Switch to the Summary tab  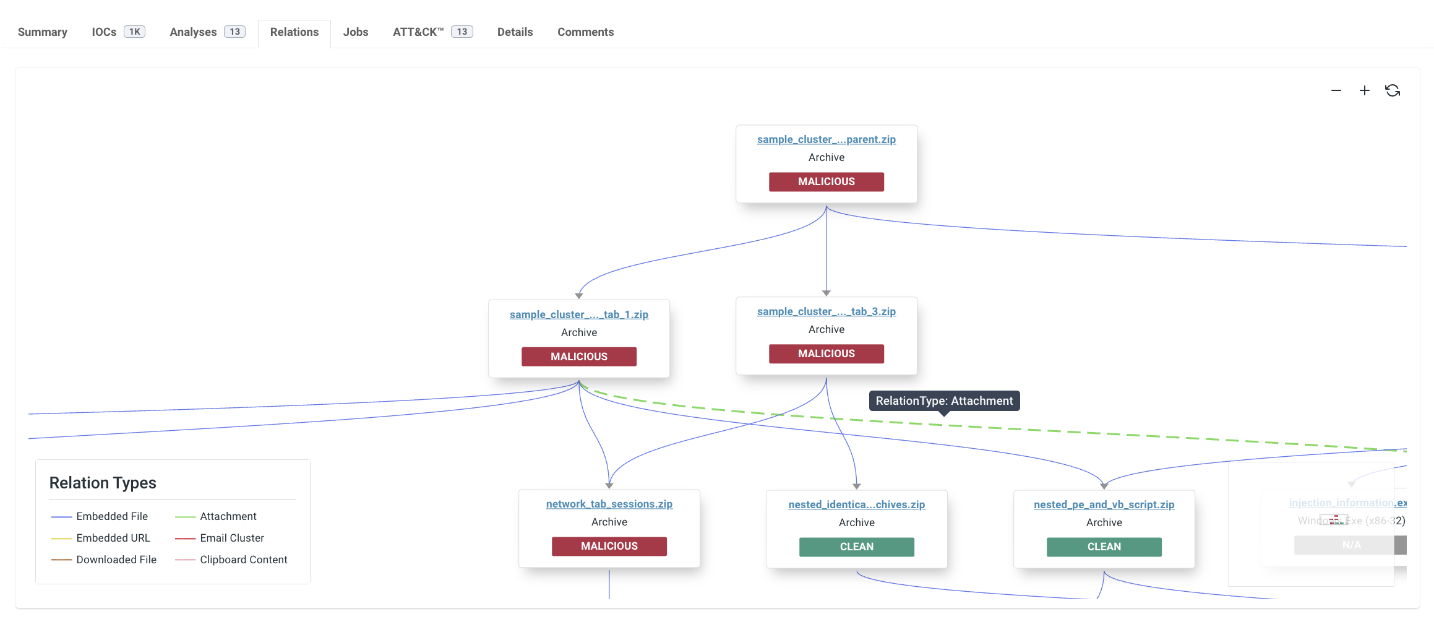coord(42,32)
